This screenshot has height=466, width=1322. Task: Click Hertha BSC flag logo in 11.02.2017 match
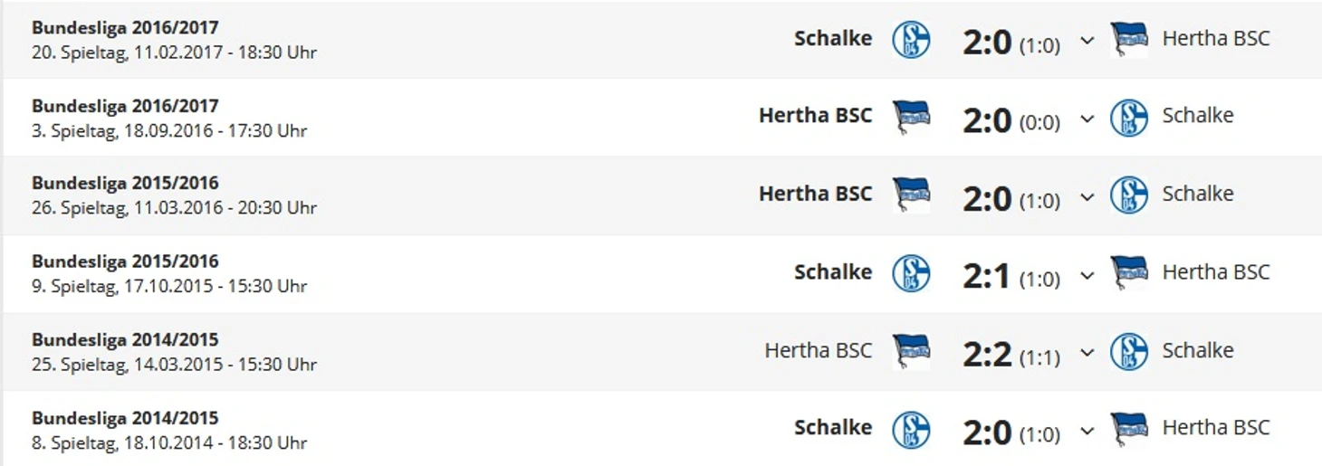(1129, 39)
